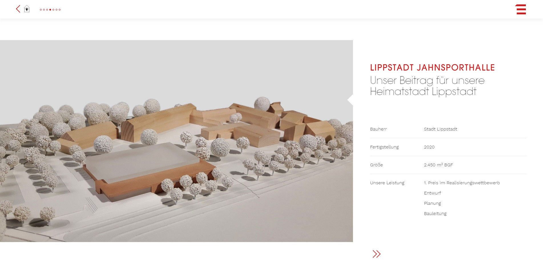Click the Lippstadt Jahnsporthalle heading
This screenshot has height=277, width=543.
coord(432,68)
